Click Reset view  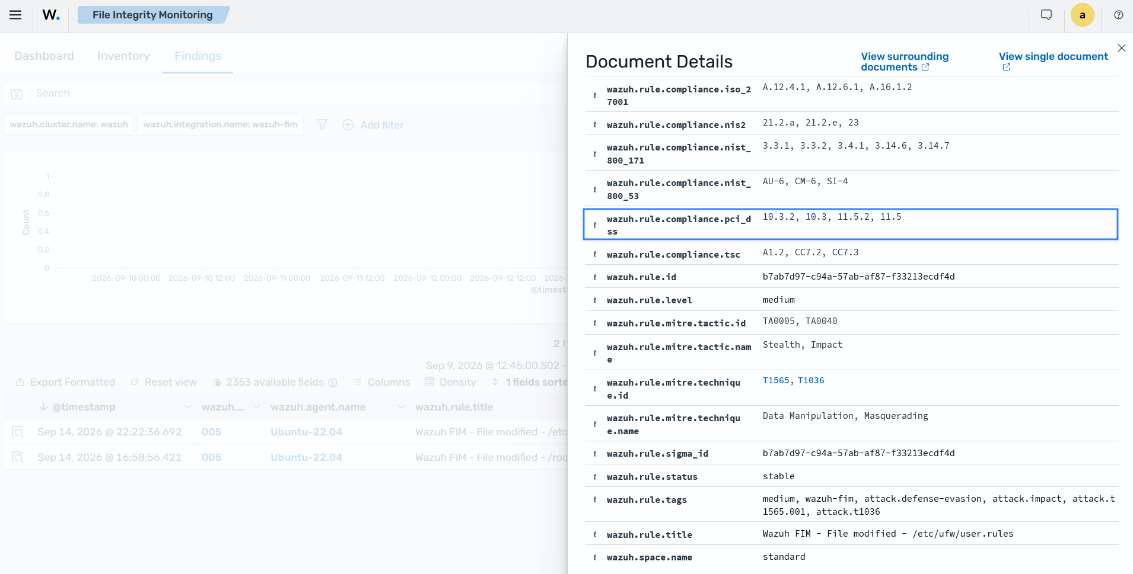[164, 382]
